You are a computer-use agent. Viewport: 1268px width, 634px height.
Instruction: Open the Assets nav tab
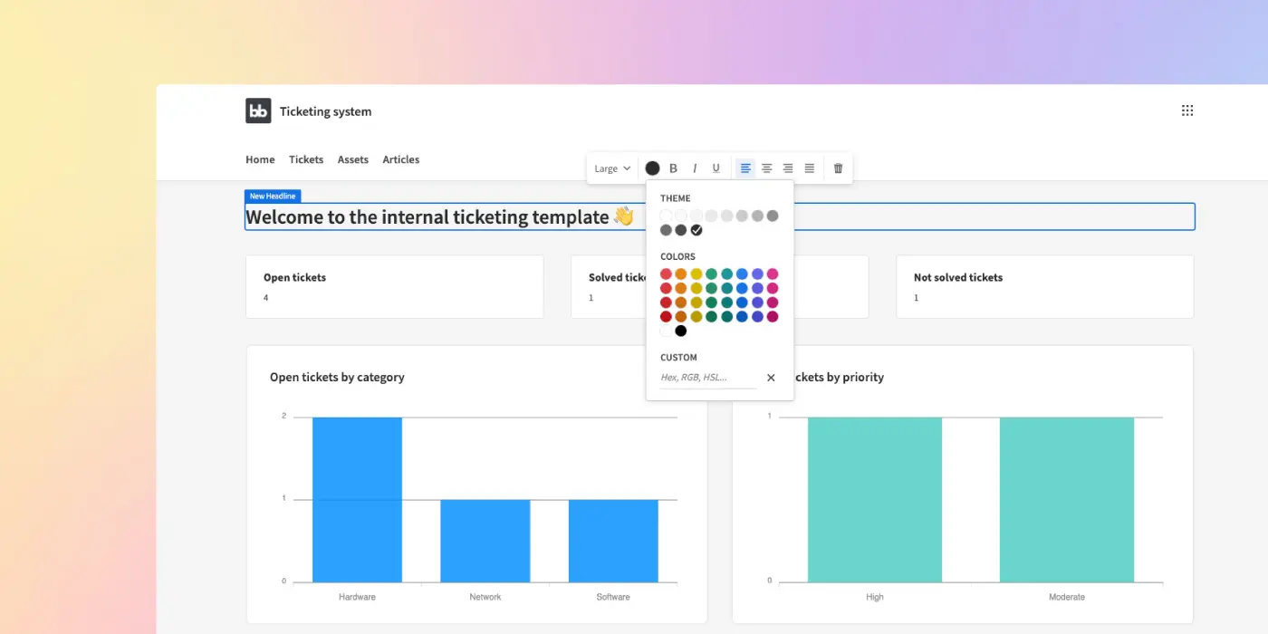point(353,159)
